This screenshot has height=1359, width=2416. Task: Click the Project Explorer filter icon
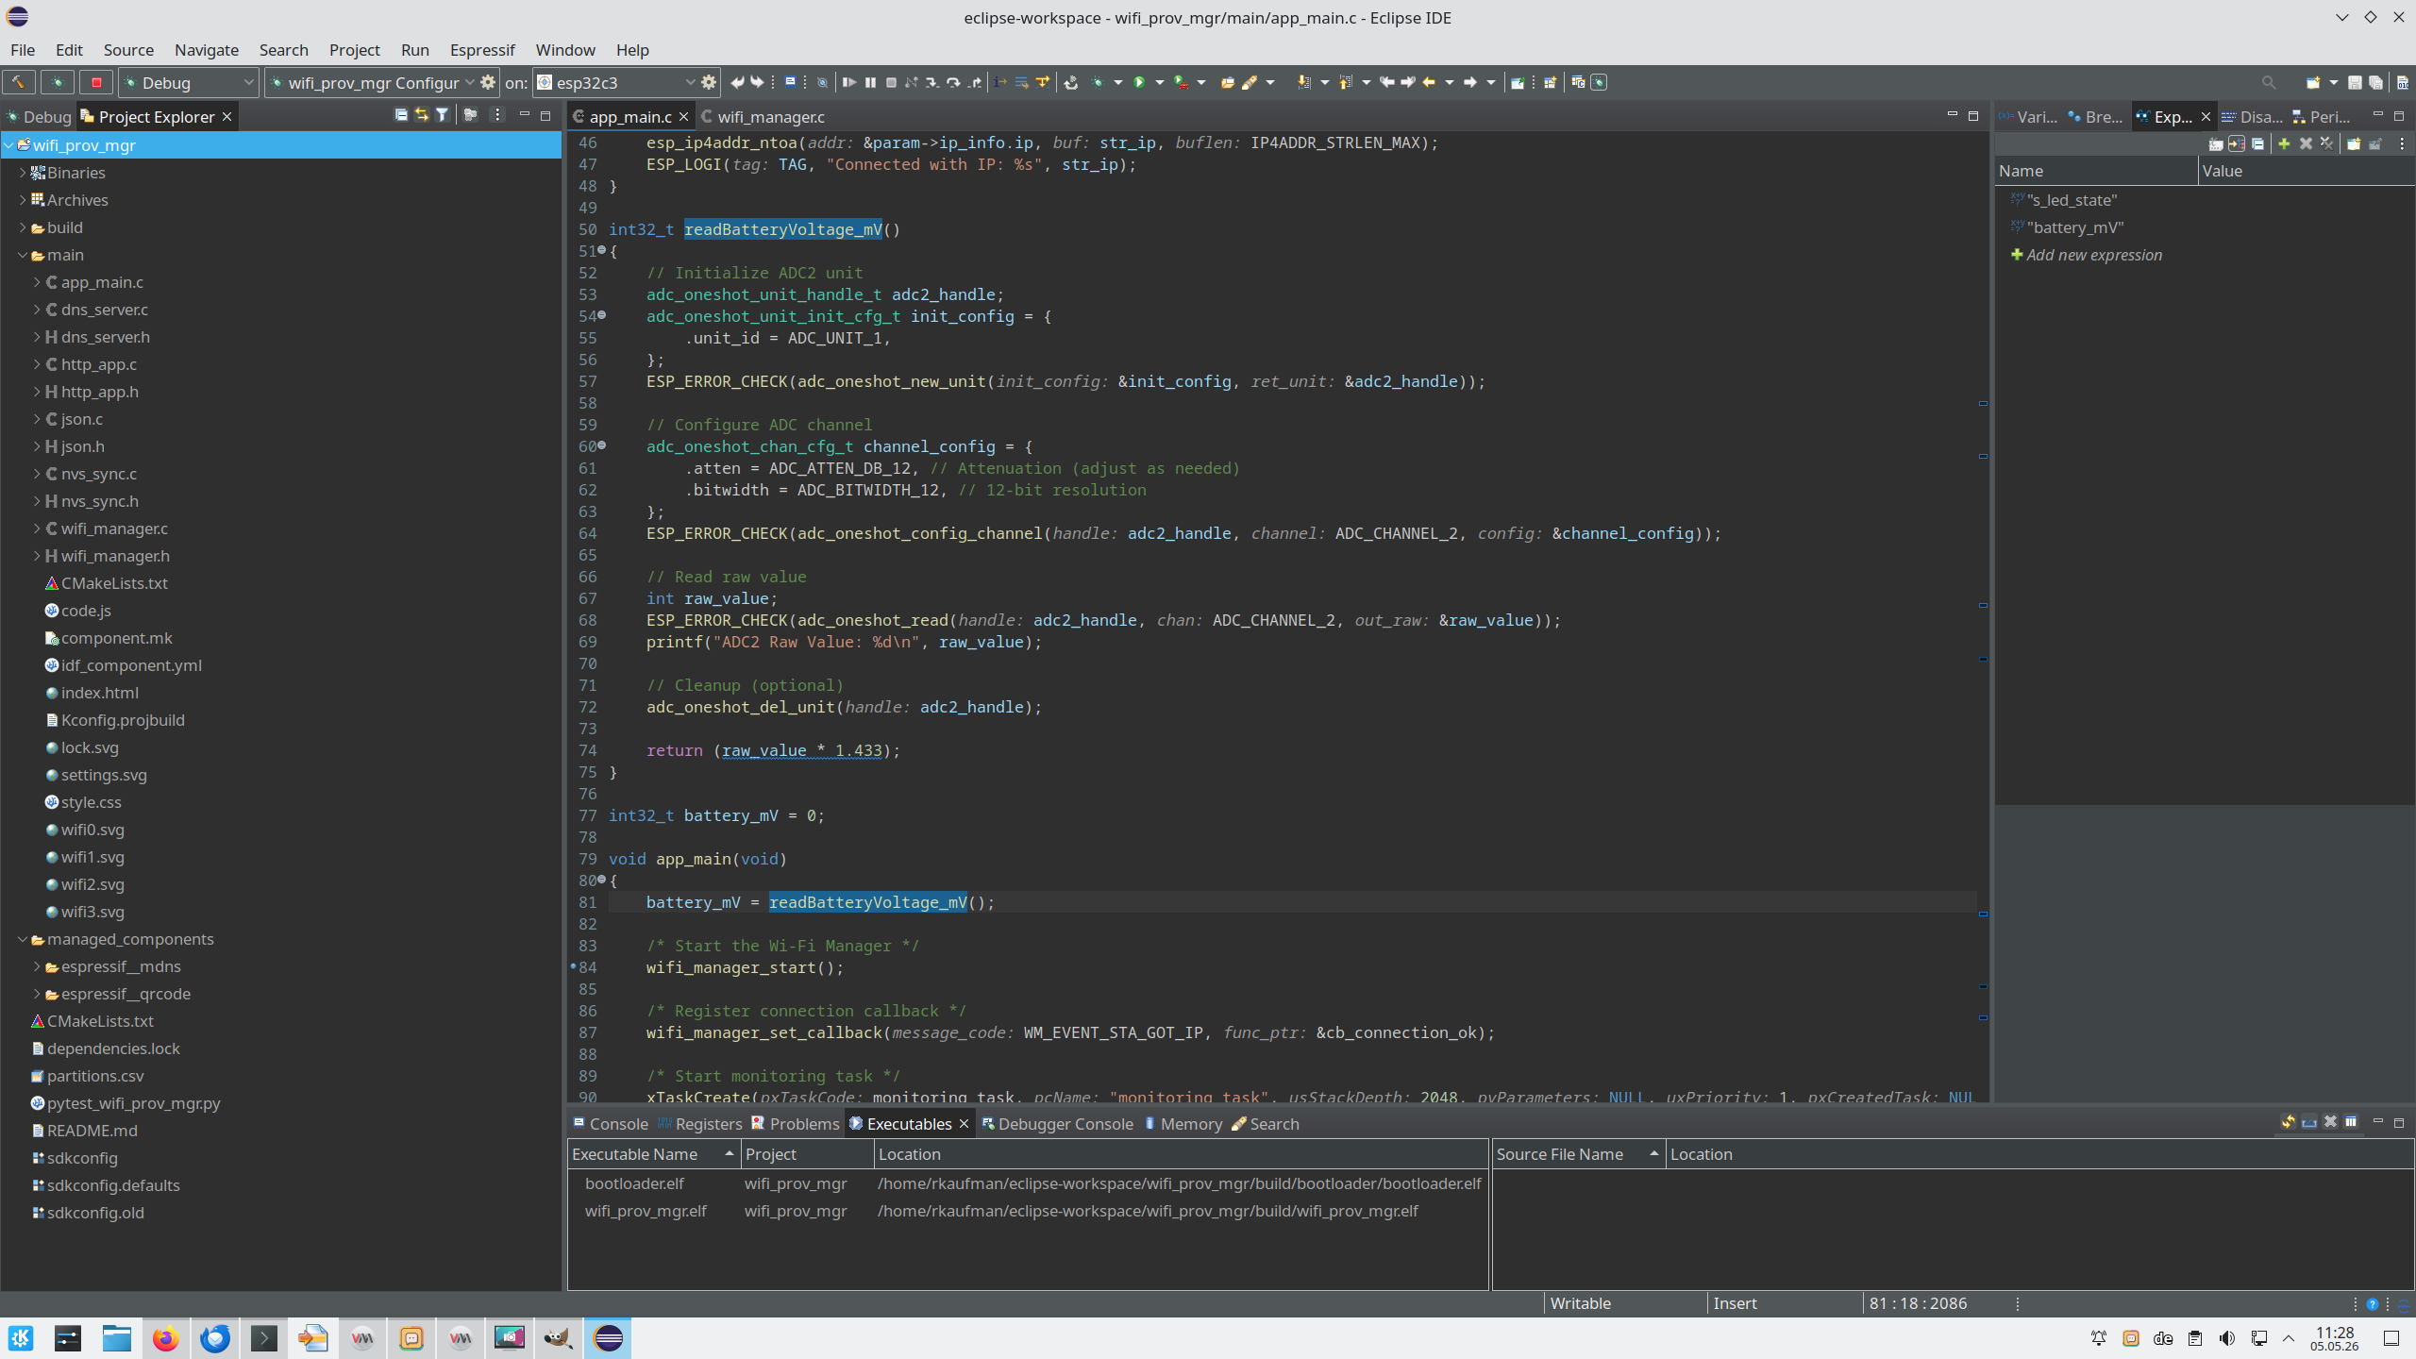tap(442, 115)
